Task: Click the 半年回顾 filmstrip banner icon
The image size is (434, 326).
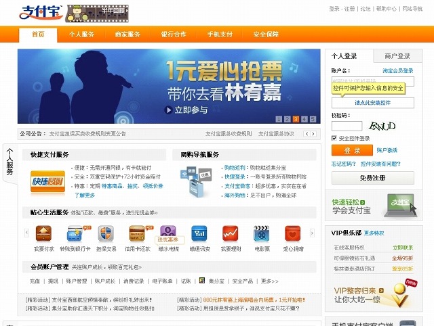Action: (x=97, y=14)
